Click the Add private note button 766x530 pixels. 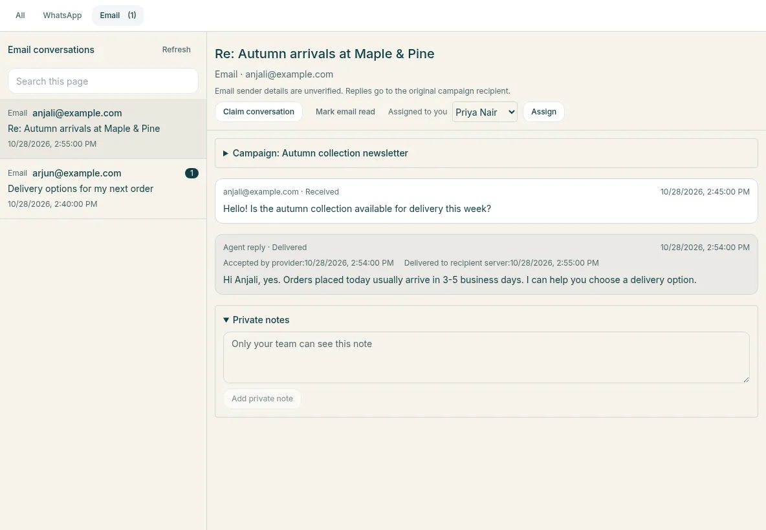(262, 399)
